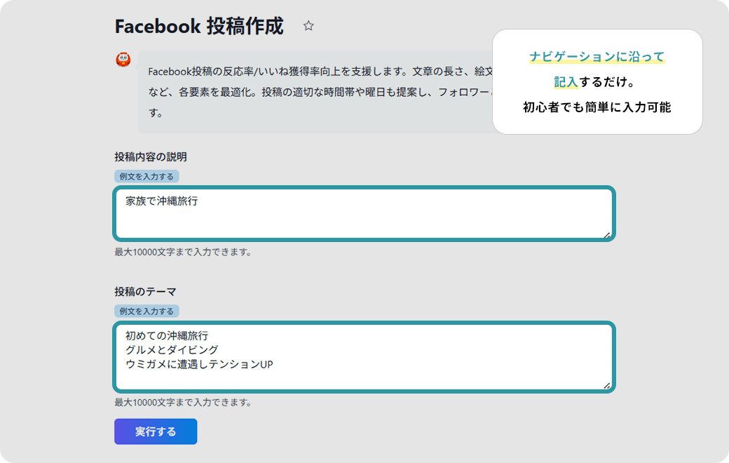729x463 pixels.
Task: Click resize handle of the post theme textarea
Action: click(606, 385)
